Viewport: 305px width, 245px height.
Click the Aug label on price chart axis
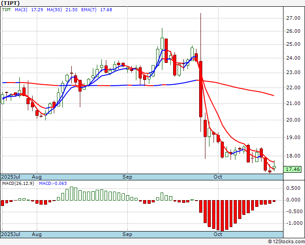37,177
